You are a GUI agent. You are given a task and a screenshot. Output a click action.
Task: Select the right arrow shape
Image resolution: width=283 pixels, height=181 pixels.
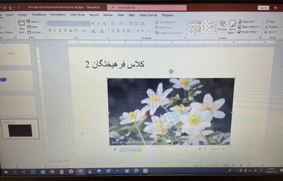coord(212,27)
